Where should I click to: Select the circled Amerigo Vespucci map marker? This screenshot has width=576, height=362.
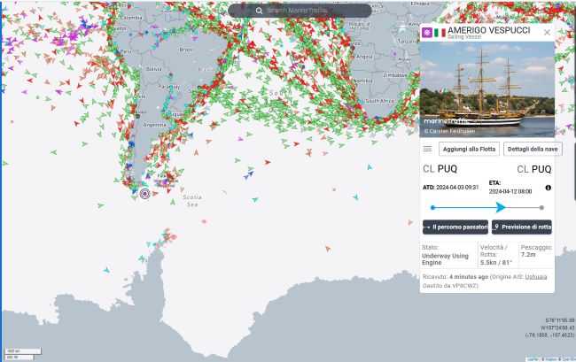click(144, 194)
